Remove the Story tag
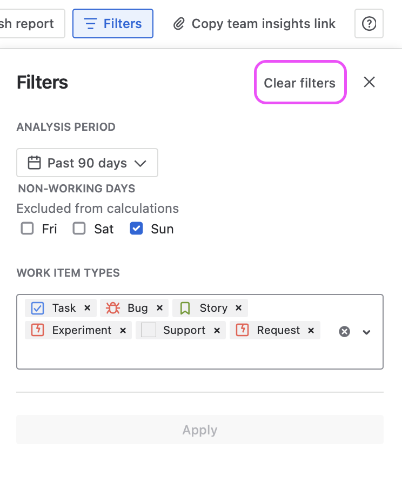The image size is (402, 489). pos(239,308)
